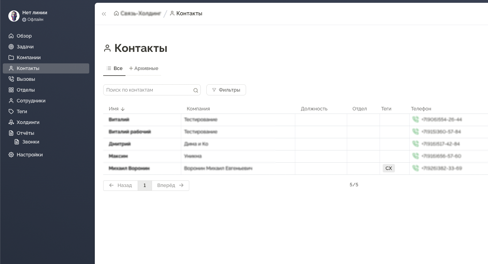Click the Вызовы phone icon in sidebar
488x264 pixels.
[x=11, y=79]
